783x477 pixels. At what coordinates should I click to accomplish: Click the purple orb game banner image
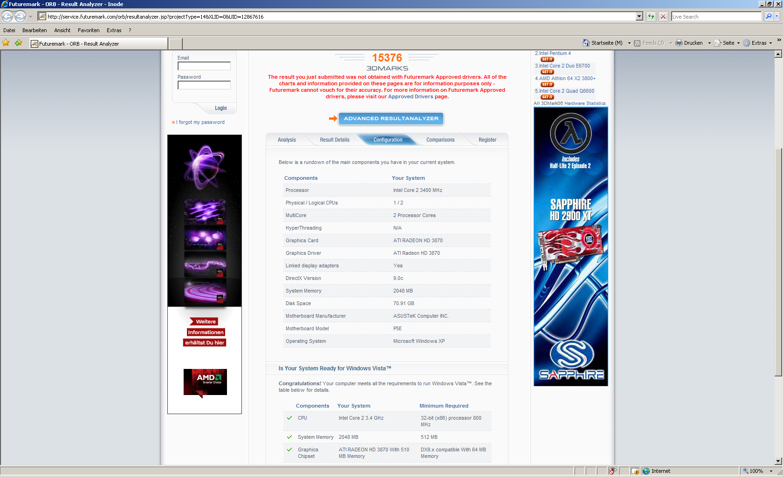[205, 221]
